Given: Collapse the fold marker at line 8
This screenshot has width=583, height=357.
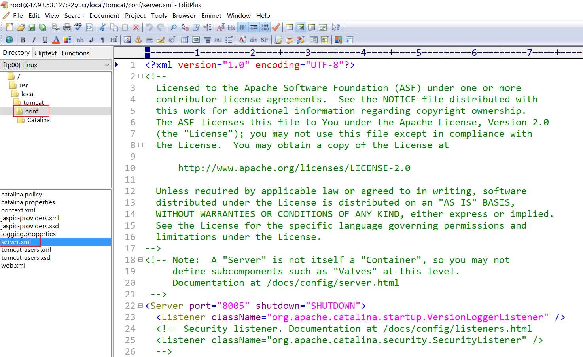Looking at the screenshot, I should click(x=140, y=145).
